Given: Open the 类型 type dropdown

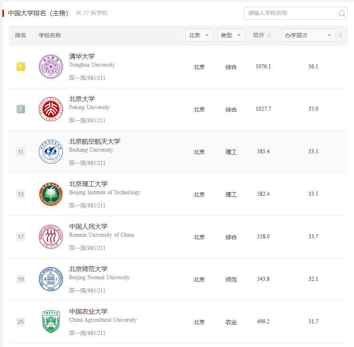Looking at the screenshot, I should (x=231, y=35).
